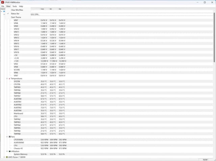This screenshot has height=161, width=216.
Task: Select the Utilization tree label
Action: coord(15,151)
